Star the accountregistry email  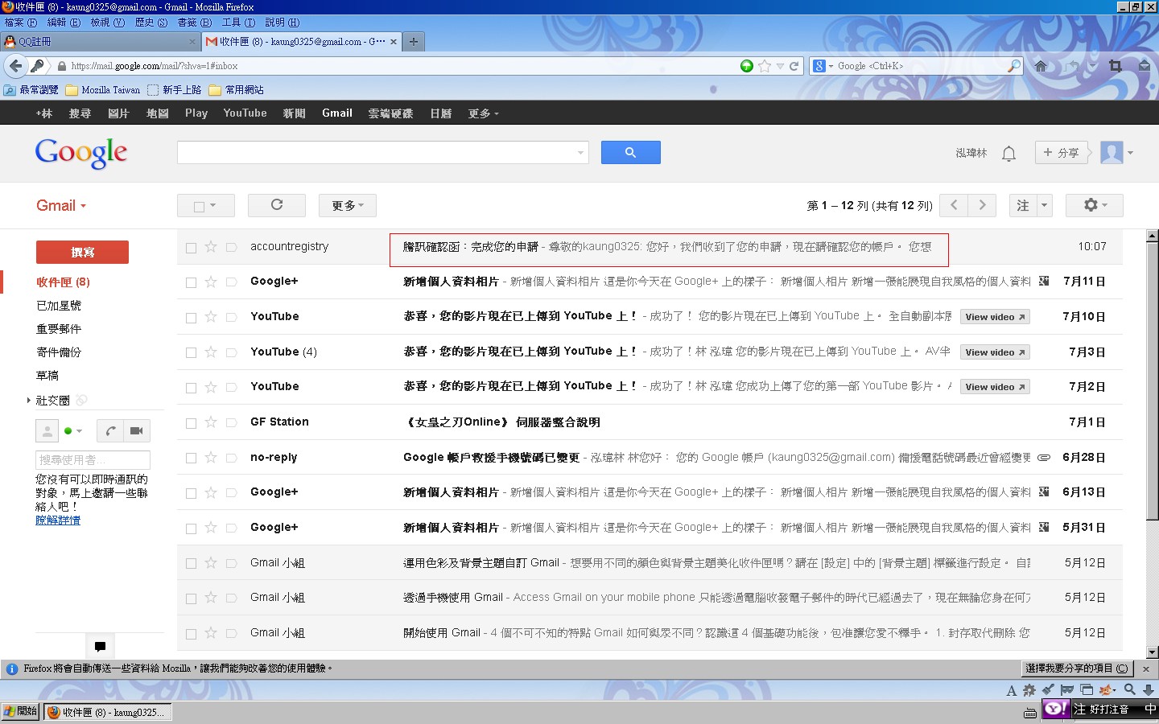tap(211, 247)
